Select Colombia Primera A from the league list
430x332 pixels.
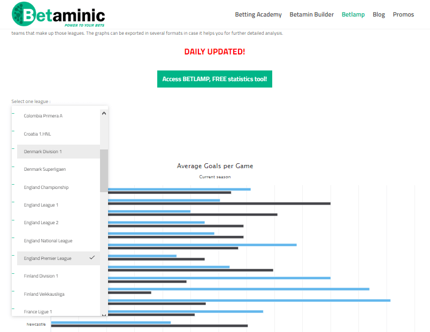point(58,116)
